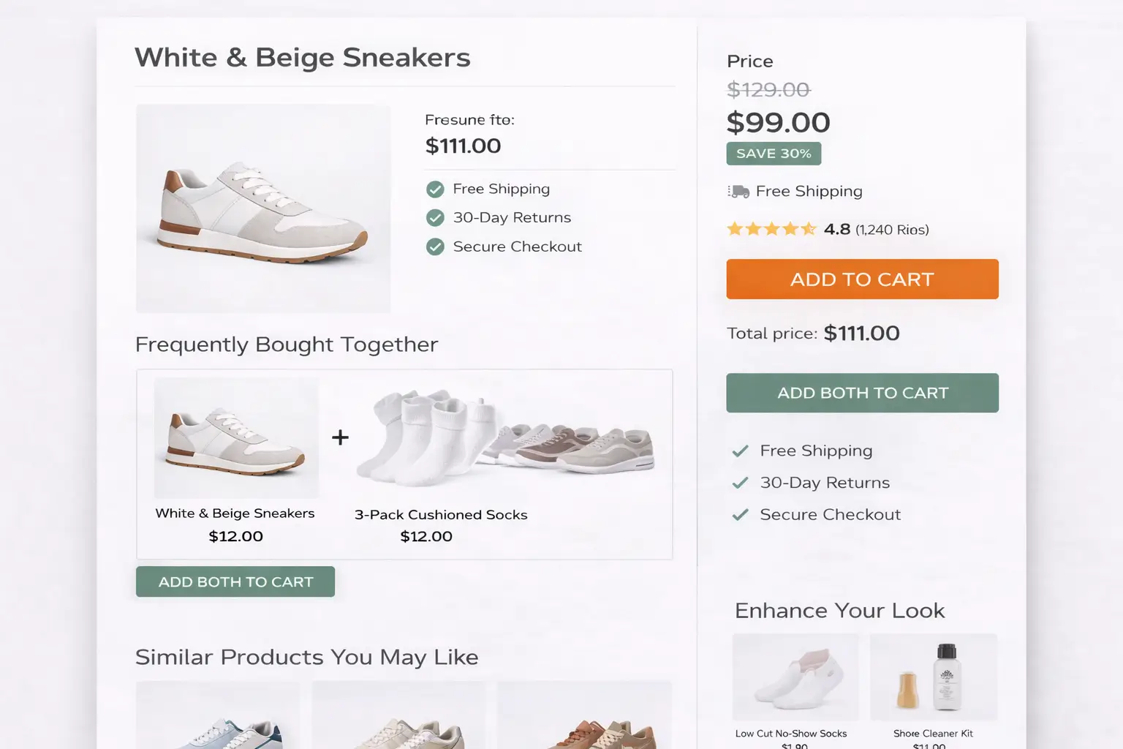Open the 1,240 ratings link
The height and width of the screenshot is (749, 1123).
[892, 229]
